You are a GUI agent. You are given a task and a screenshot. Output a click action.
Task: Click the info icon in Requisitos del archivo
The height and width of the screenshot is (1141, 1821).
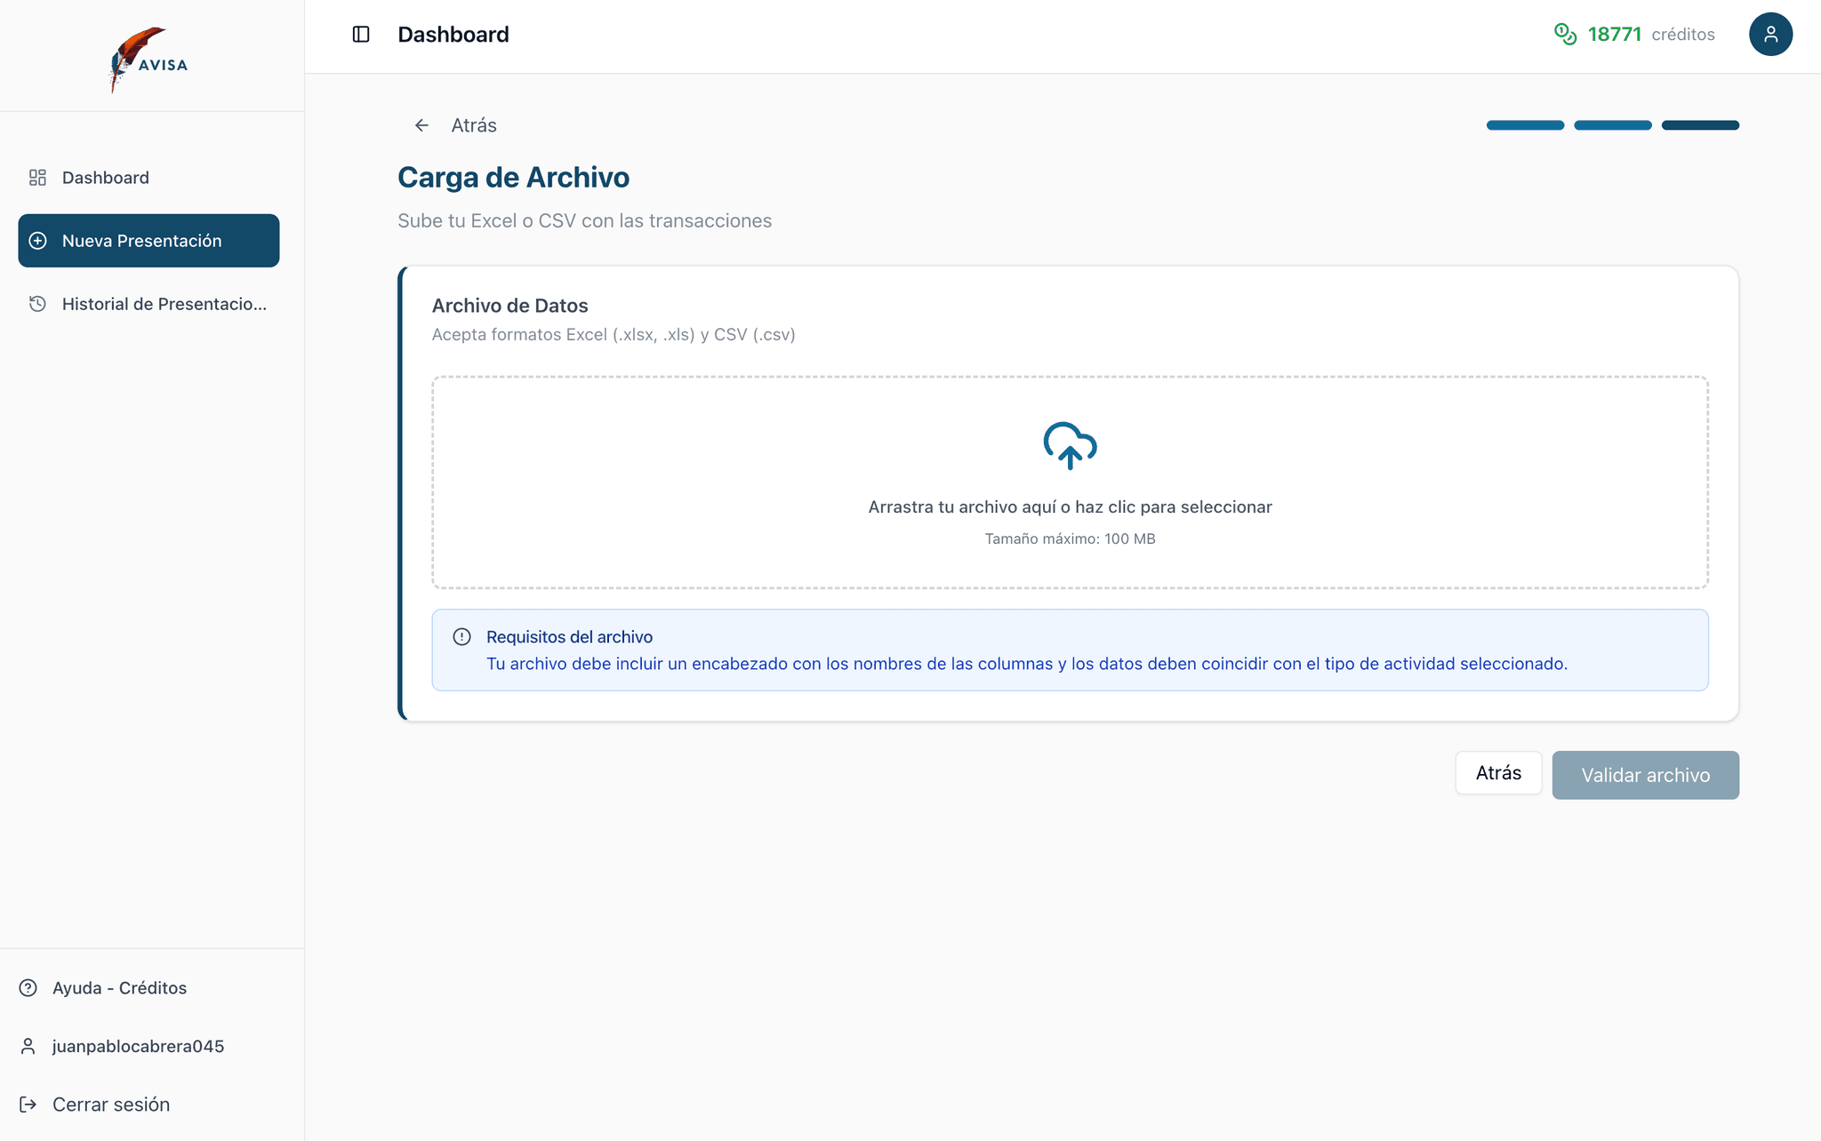click(461, 636)
